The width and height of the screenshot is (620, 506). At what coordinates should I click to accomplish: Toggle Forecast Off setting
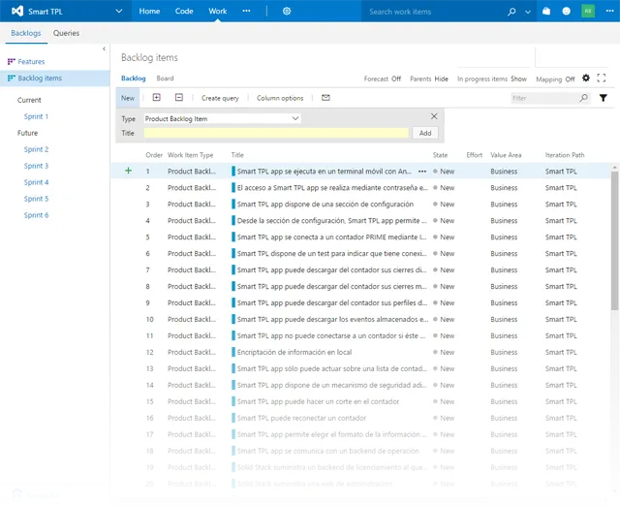[383, 79]
